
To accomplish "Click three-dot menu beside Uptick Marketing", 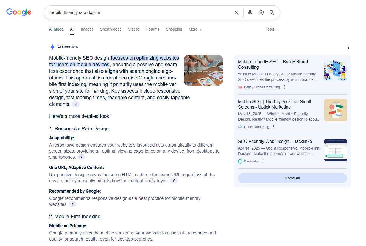I will click(x=274, y=127).
